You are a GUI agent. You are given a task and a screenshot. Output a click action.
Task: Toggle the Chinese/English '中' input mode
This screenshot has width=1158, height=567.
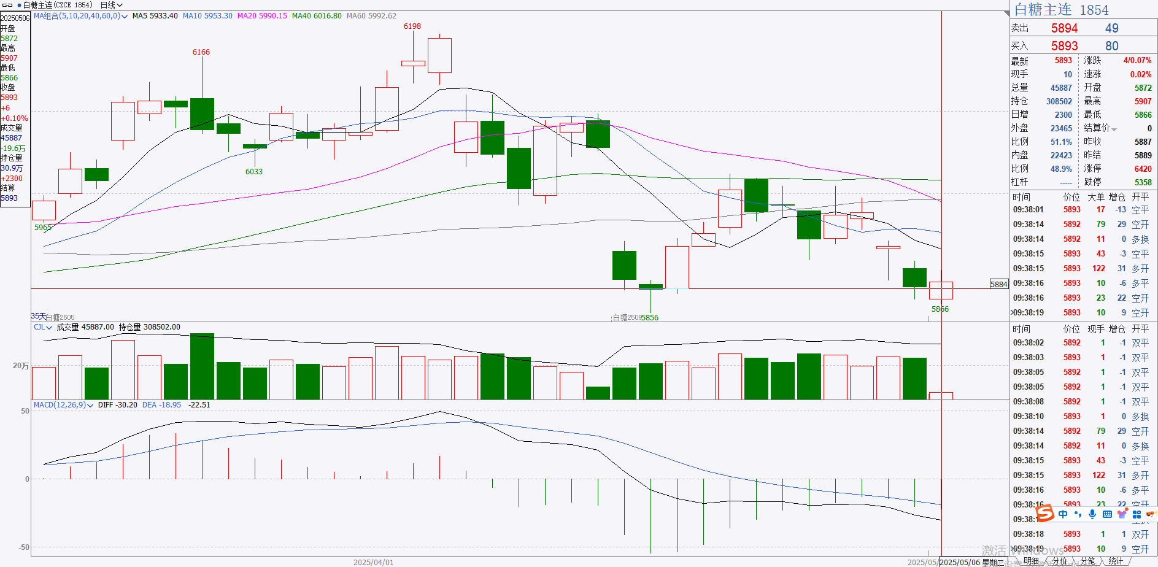pyautogui.click(x=1063, y=514)
